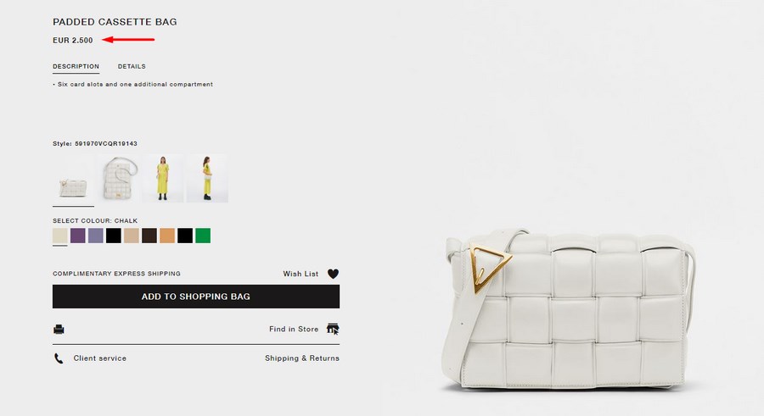Image resolution: width=764 pixels, height=416 pixels.
Task: Click the Client service phone icon
Action: pos(59,358)
